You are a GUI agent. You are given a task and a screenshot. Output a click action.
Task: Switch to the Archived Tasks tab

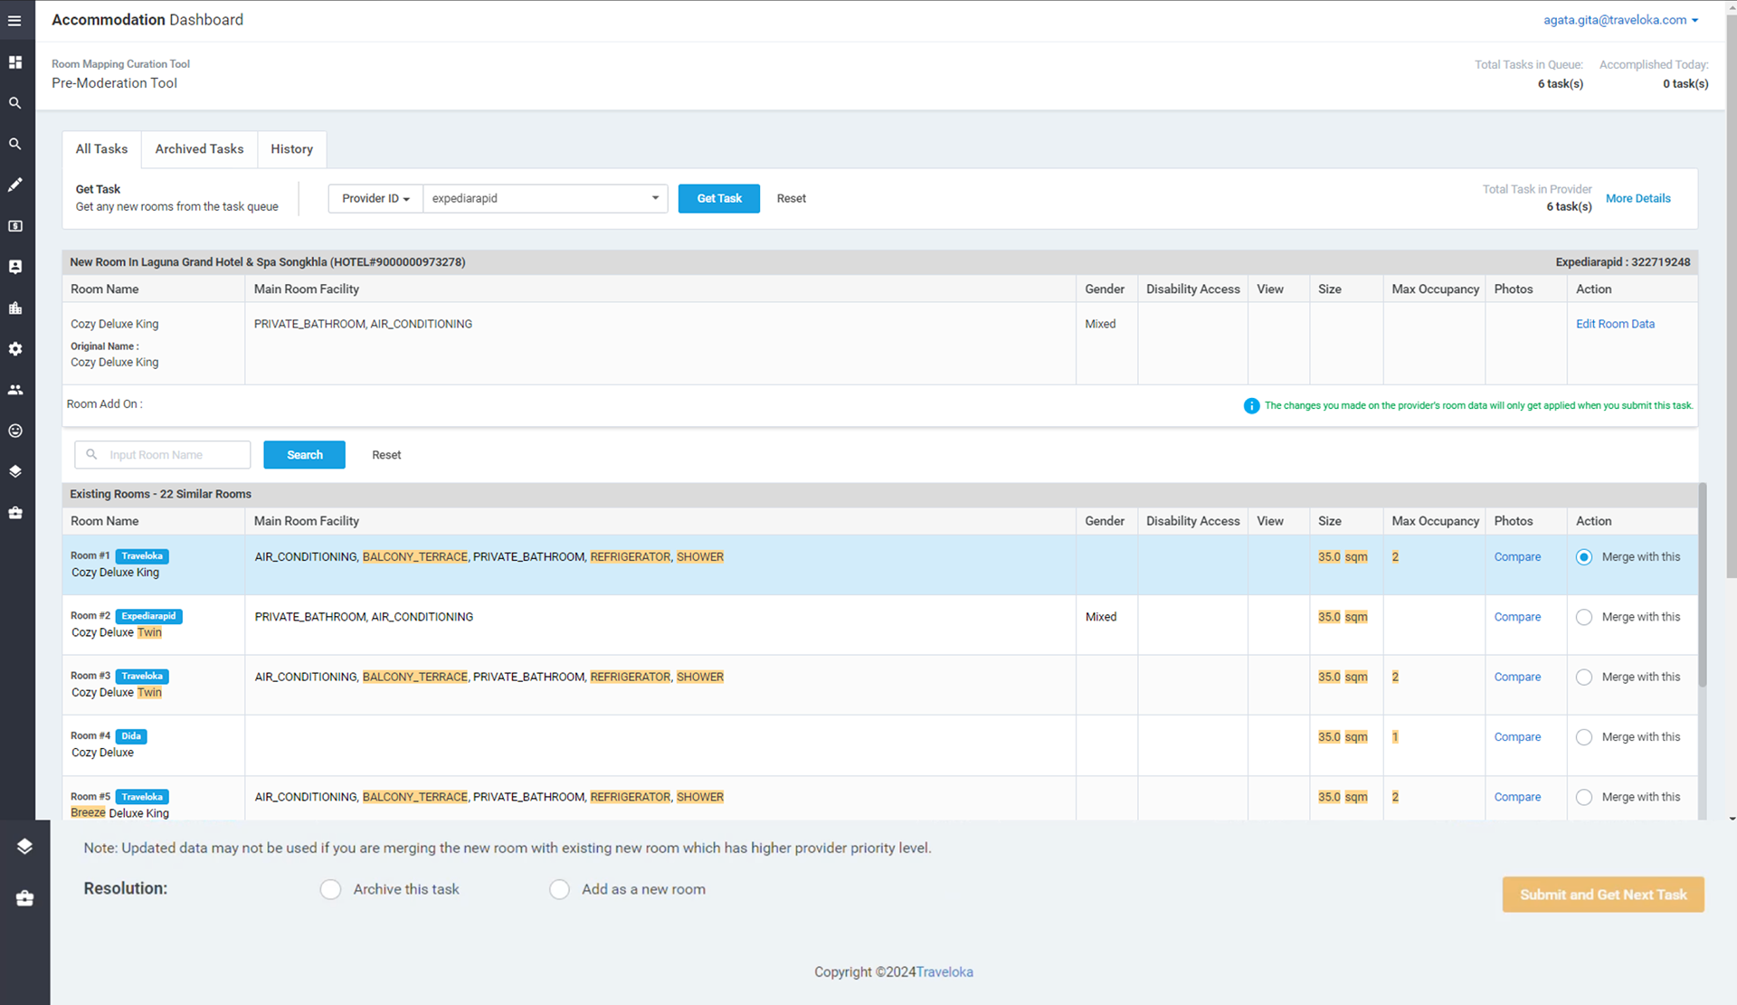coord(199,149)
